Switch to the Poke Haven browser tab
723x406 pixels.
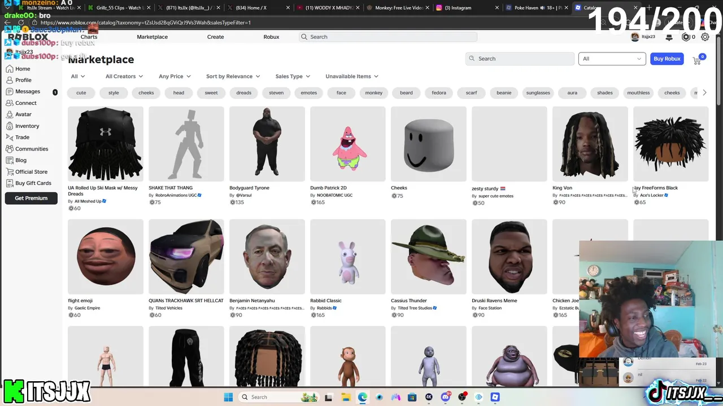click(x=537, y=8)
